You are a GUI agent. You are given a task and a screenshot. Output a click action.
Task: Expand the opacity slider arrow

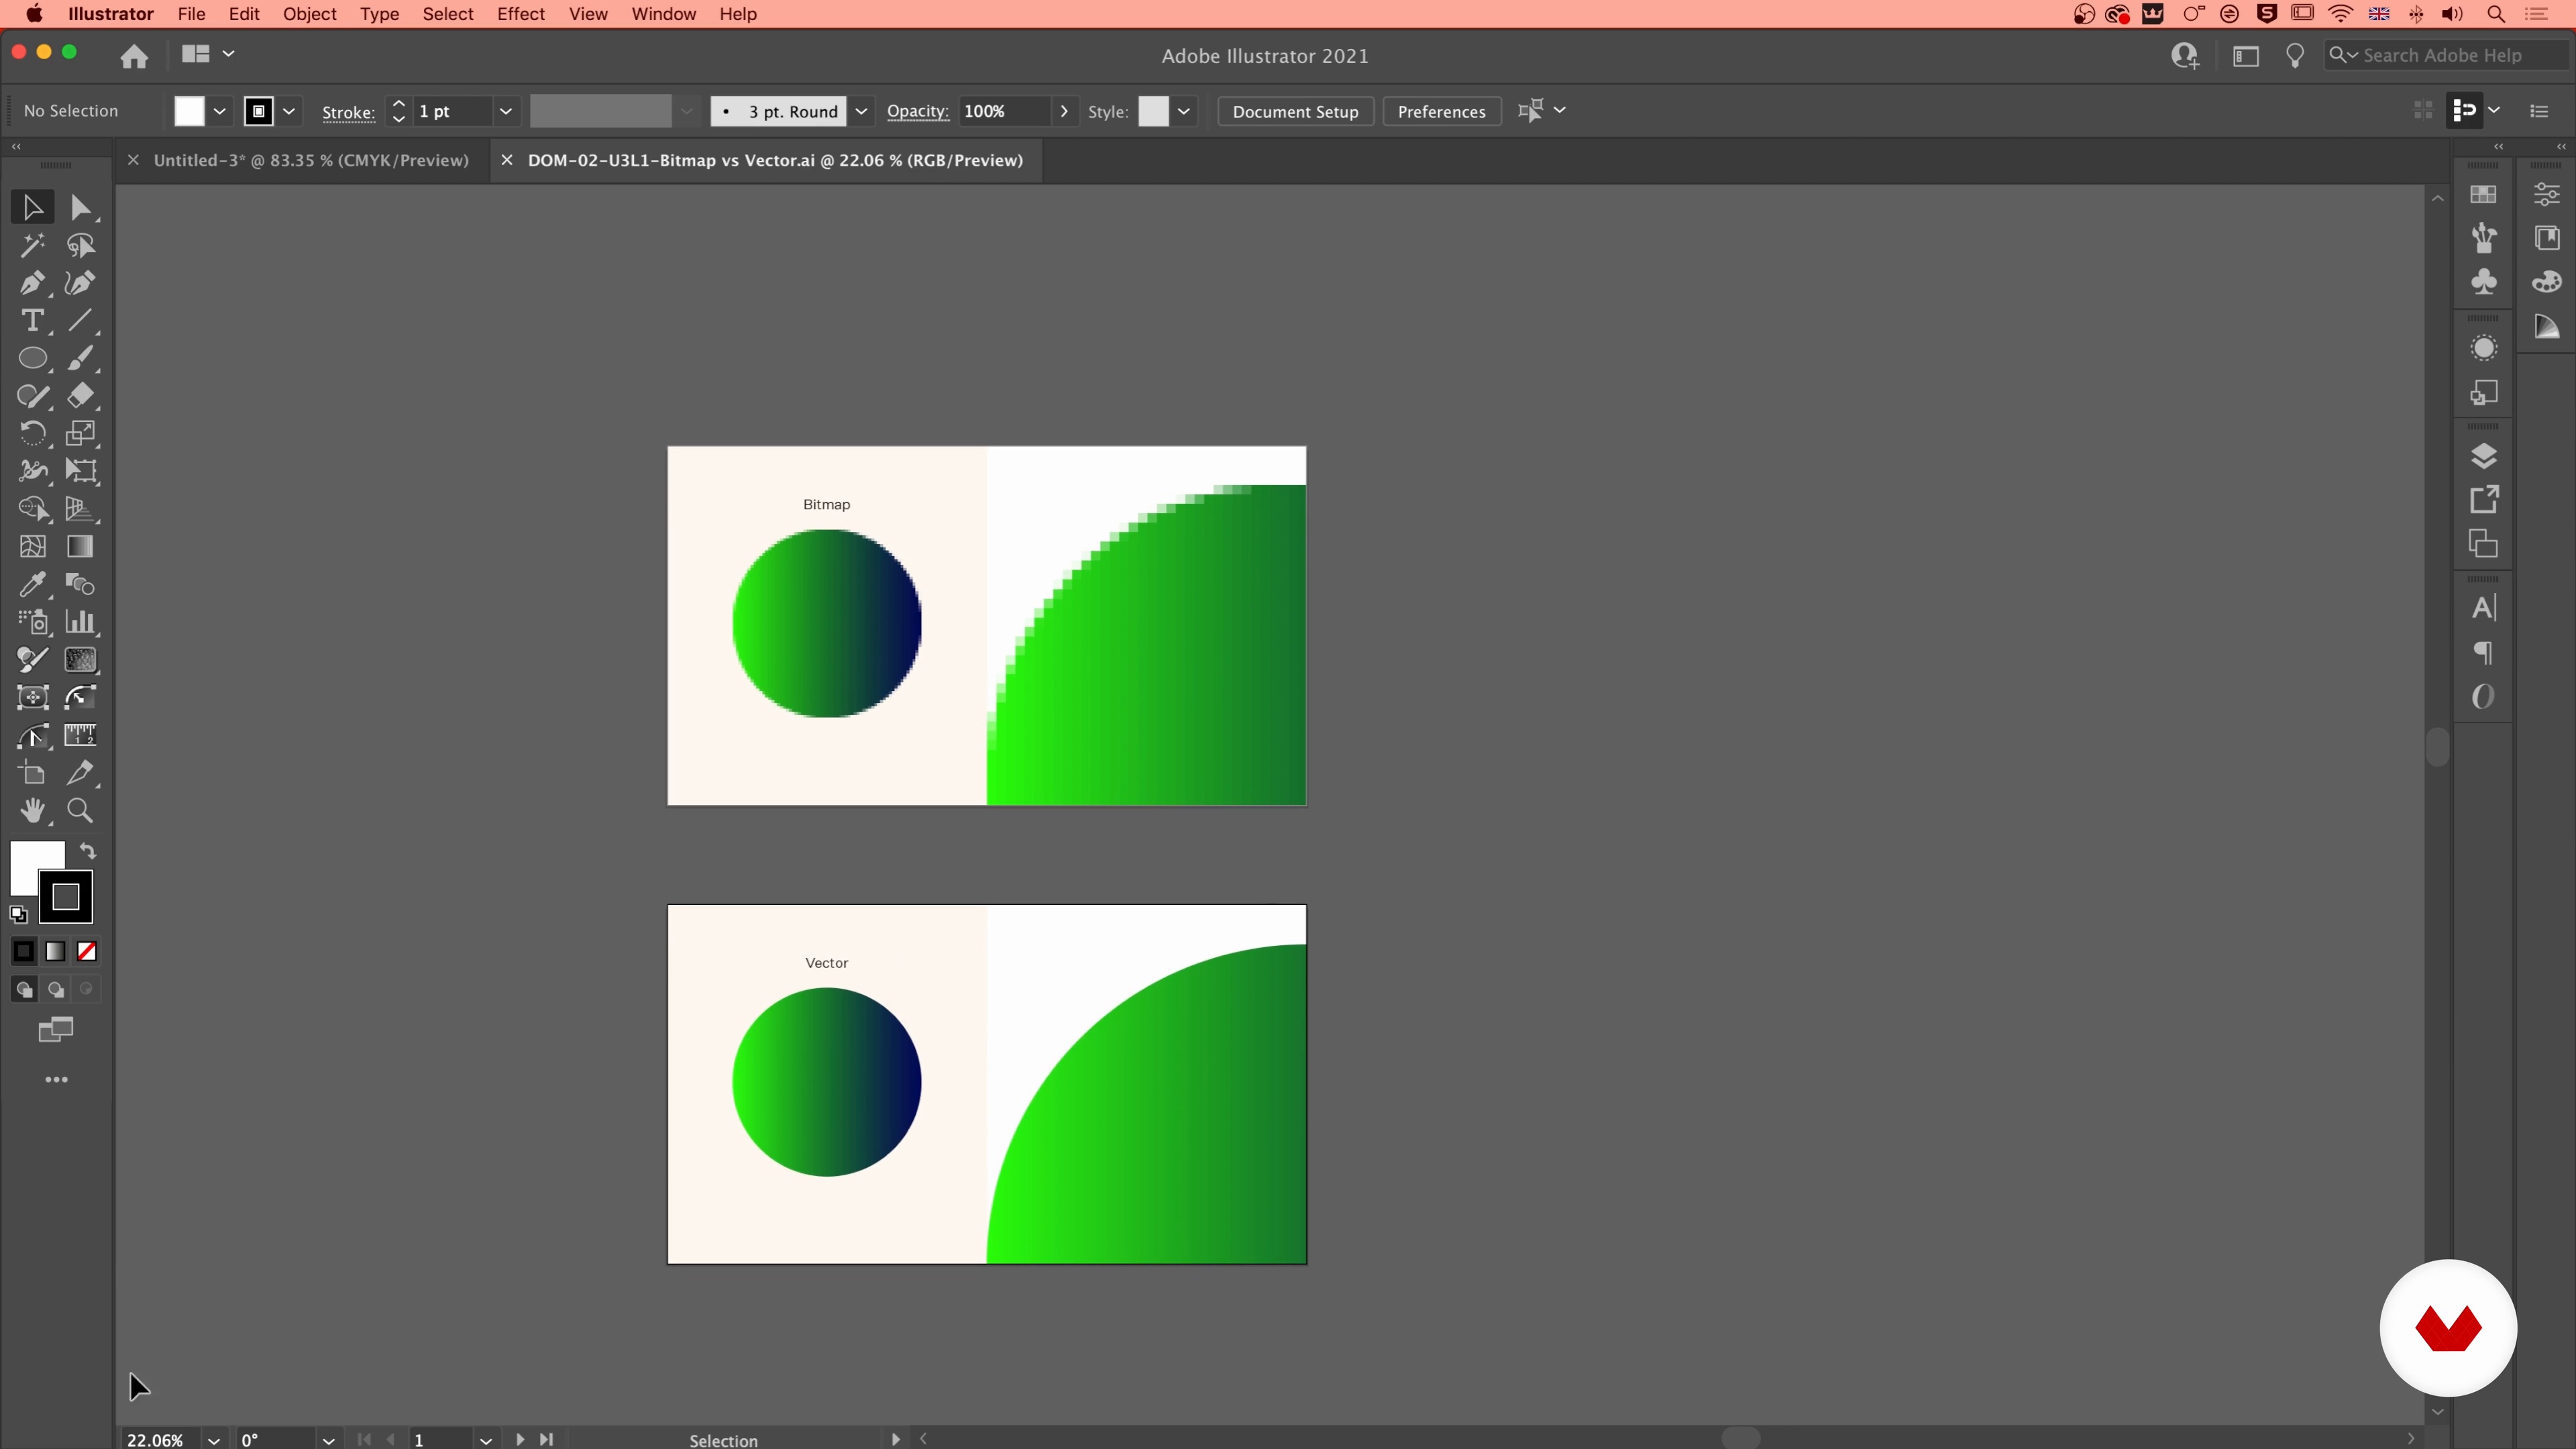[x=1064, y=111]
